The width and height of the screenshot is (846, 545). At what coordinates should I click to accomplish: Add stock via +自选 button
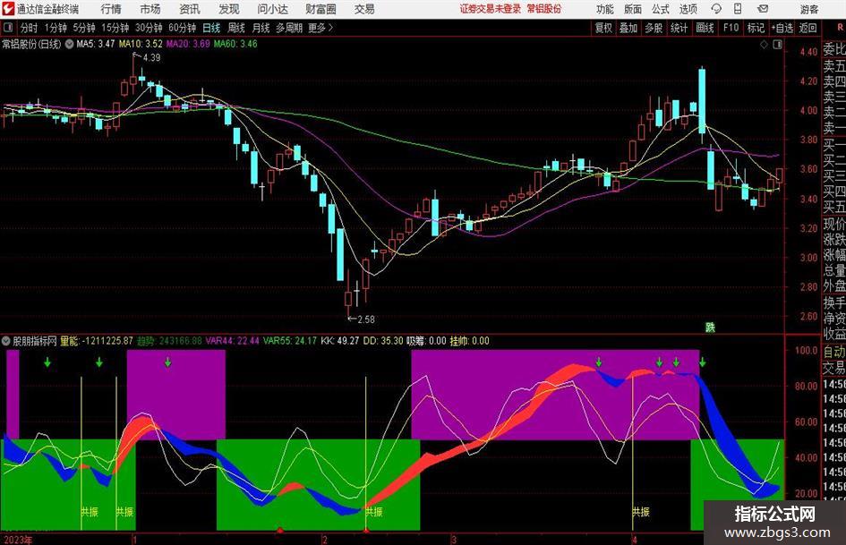coord(782,28)
